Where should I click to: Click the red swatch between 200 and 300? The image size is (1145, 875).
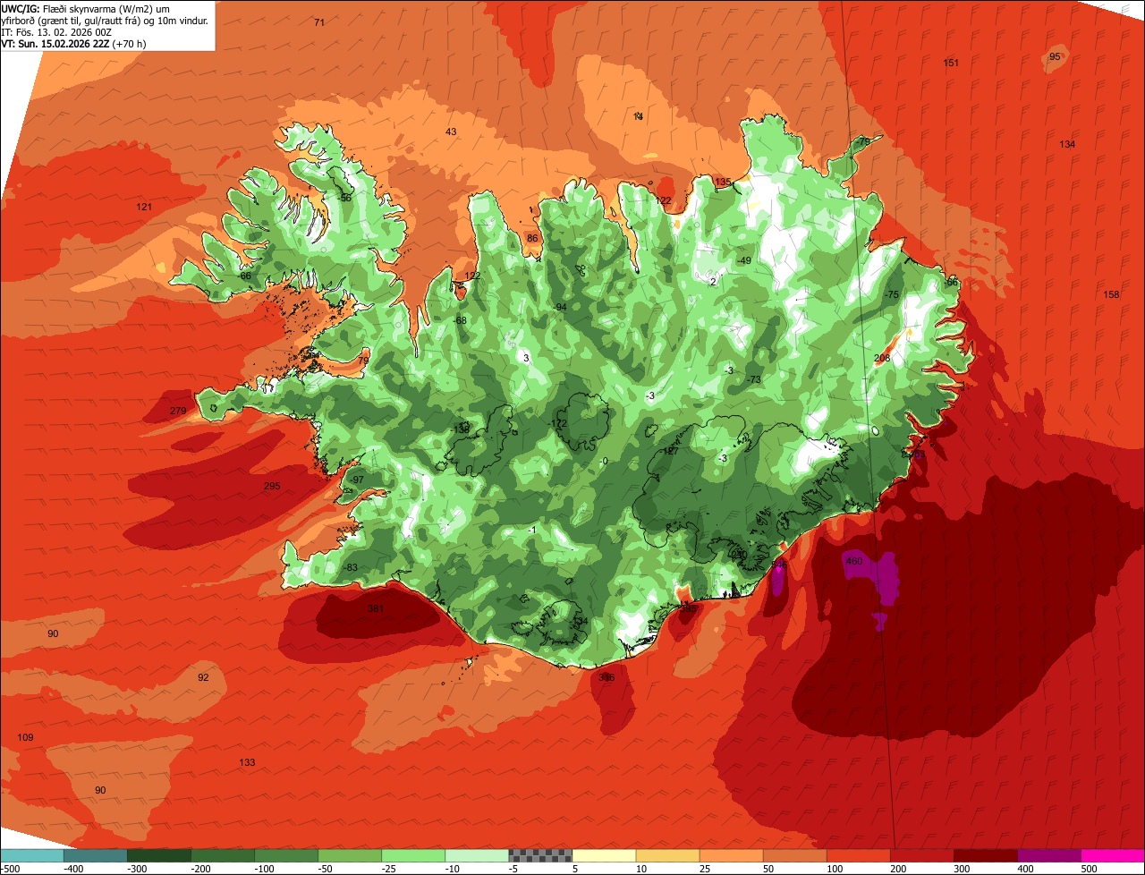click(921, 855)
